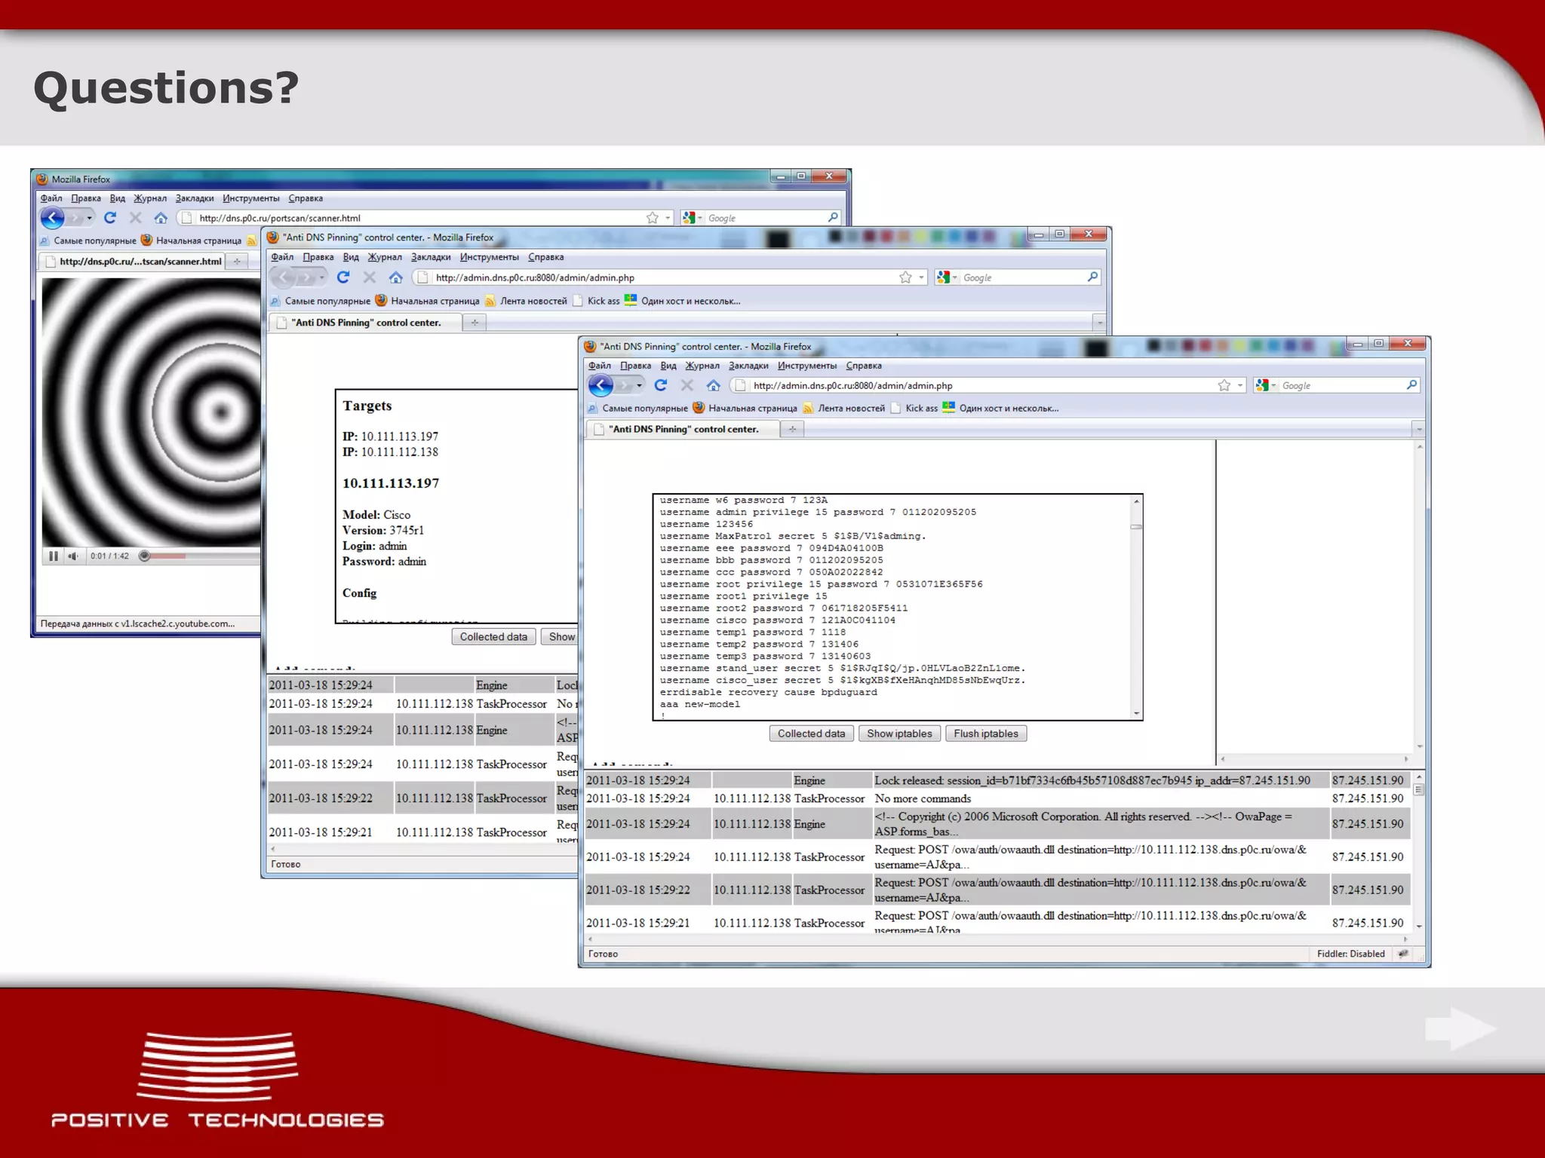Click the back arrow in front Firefox window
Image resolution: width=1545 pixels, height=1158 pixels.
600,385
